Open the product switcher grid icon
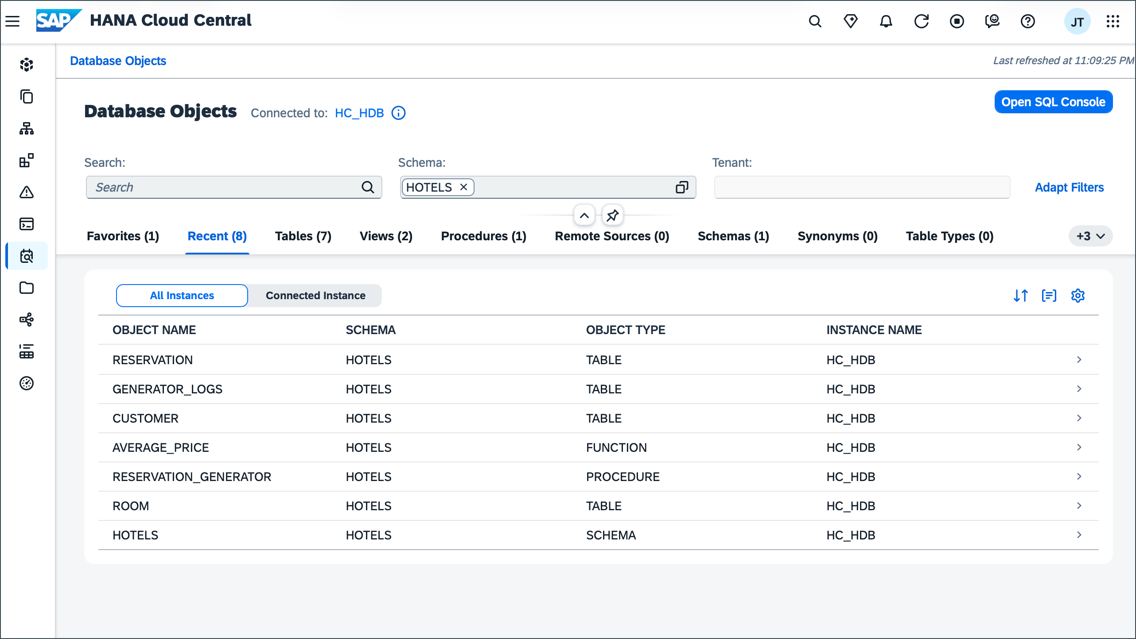 1113,21
